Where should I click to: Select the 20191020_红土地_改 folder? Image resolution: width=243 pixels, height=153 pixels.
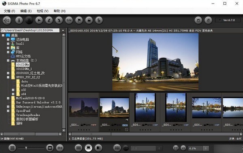(30, 73)
